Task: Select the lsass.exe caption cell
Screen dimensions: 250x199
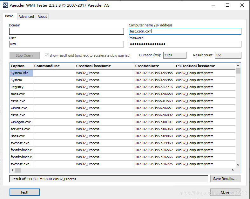Action: pyautogui.click(x=21, y=136)
